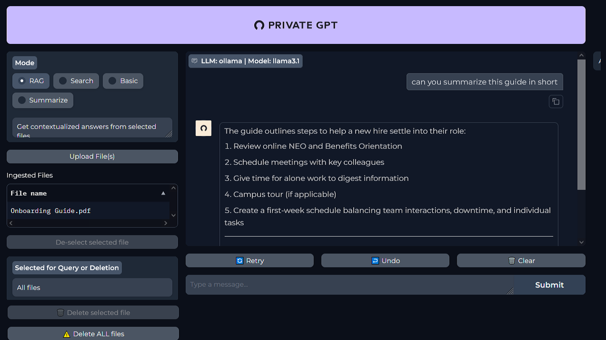This screenshot has width=606, height=340.
Task: Click resize handle of message input
Action: pyautogui.click(x=510, y=291)
